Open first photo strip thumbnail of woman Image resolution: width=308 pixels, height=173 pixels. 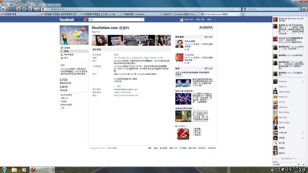pyautogui.click(x=100, y=40)
